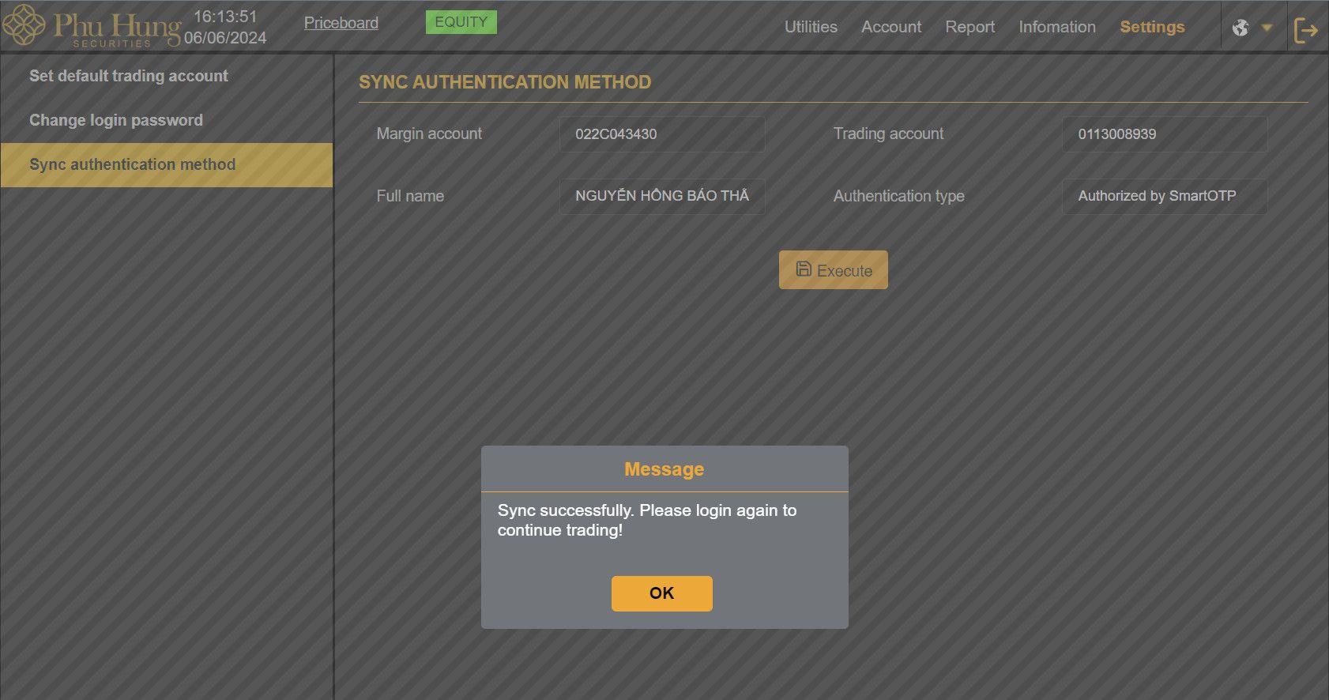Select the Settings menu
The height and width of the screenshot is (700, 1329).
(1151, 27)
